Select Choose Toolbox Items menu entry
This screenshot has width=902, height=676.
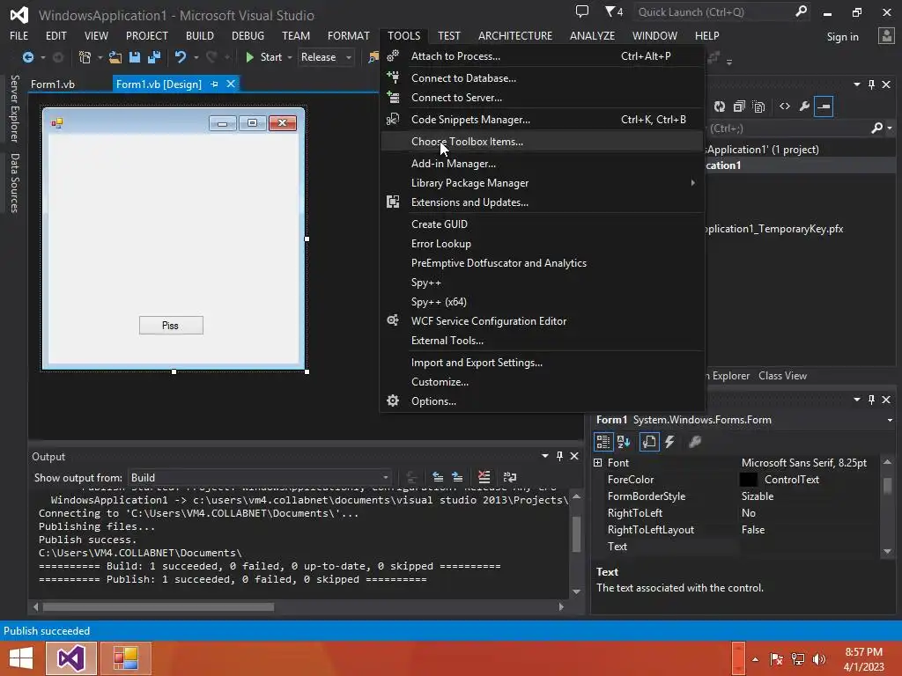pos(542,142)
